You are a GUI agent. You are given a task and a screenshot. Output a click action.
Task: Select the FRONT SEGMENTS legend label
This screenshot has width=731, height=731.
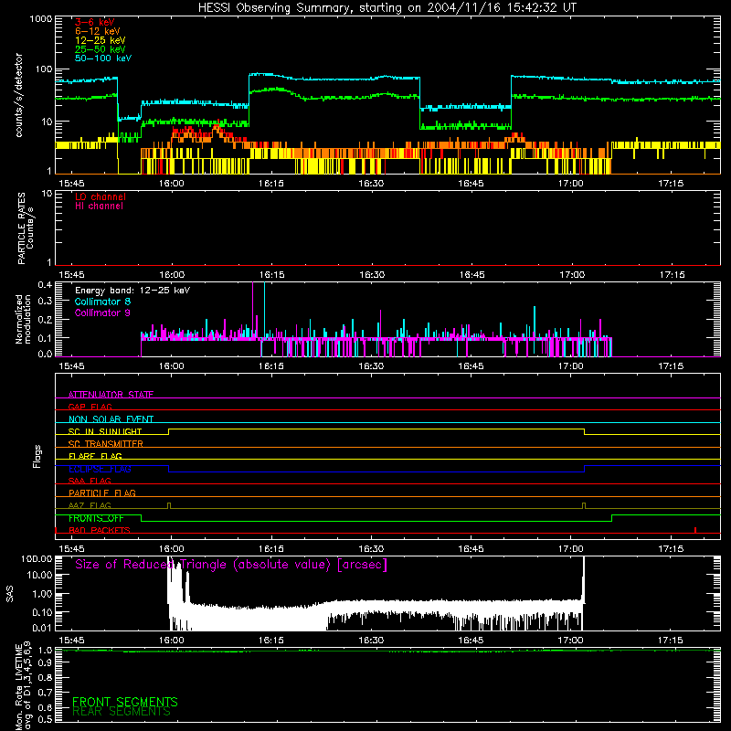click(125, 702)
